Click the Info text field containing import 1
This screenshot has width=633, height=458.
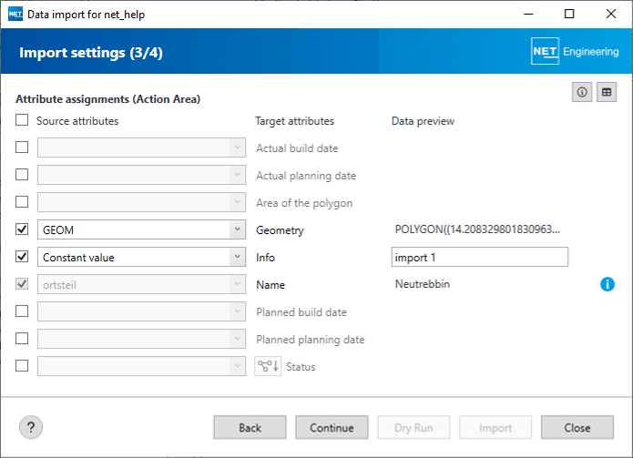pyautogui.click(x=479, y=257)
